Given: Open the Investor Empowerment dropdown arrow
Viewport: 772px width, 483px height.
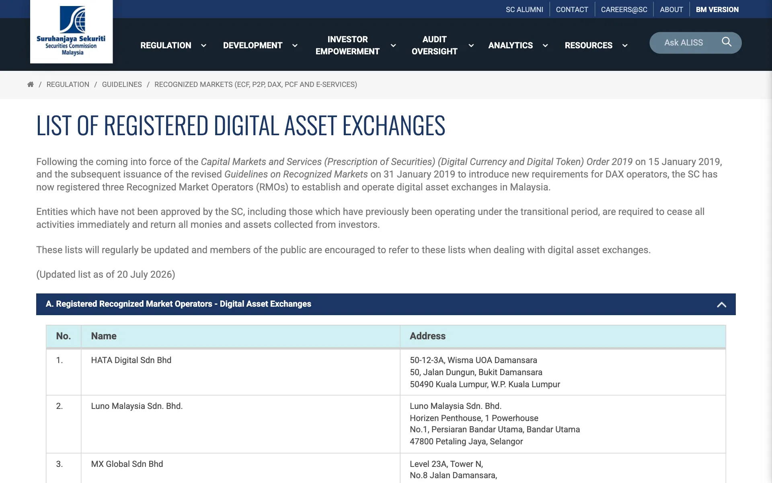Looking at the screenshot, I should (393, 45).
